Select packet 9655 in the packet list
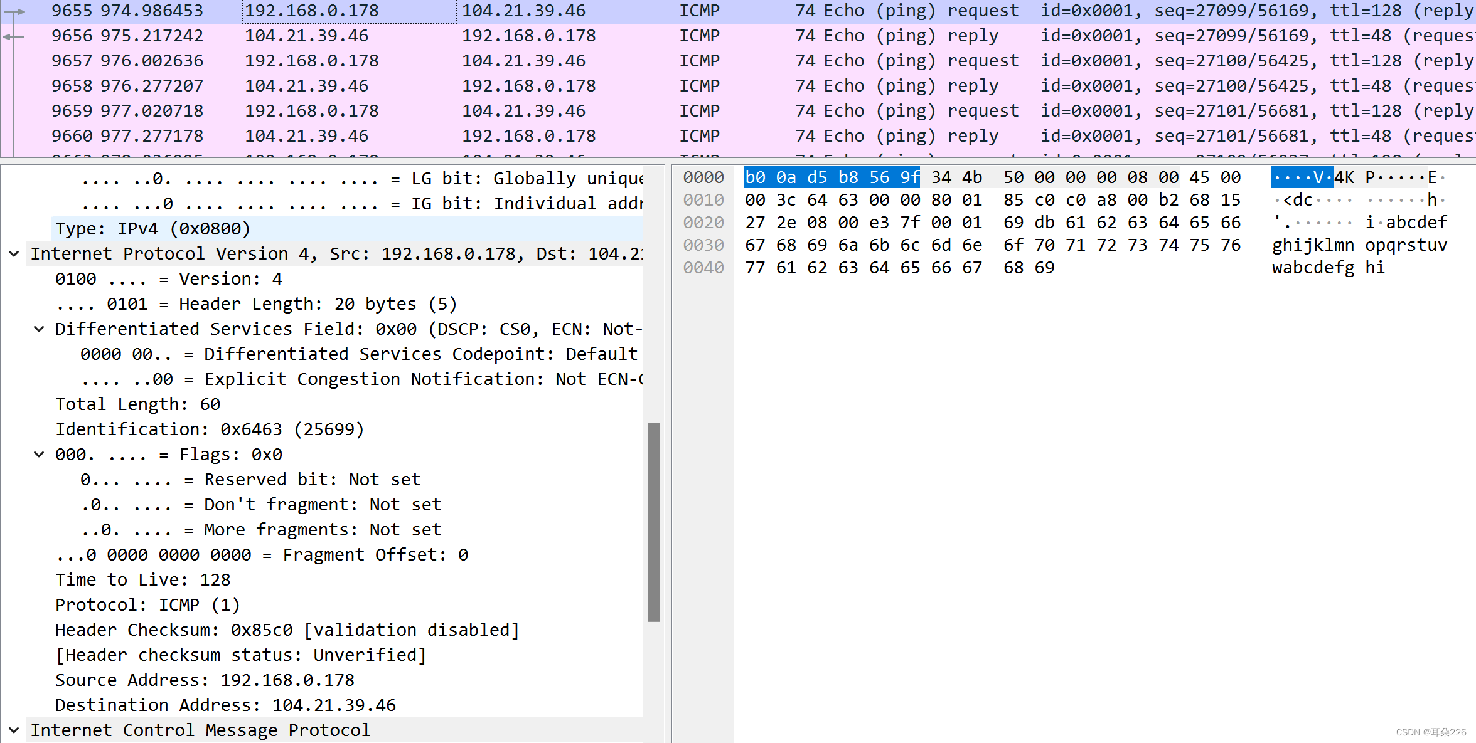The height and width of the screenshot is (743, 1476). 738,11
